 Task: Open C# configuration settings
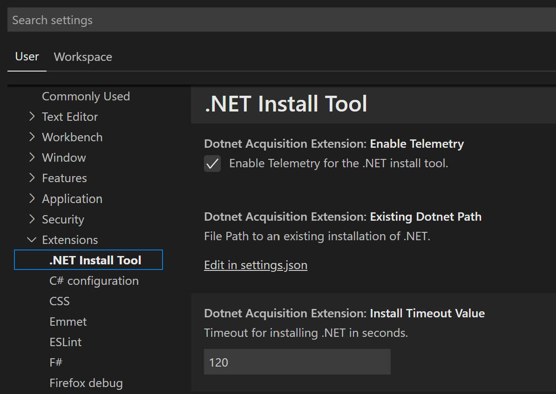point(94,281)
